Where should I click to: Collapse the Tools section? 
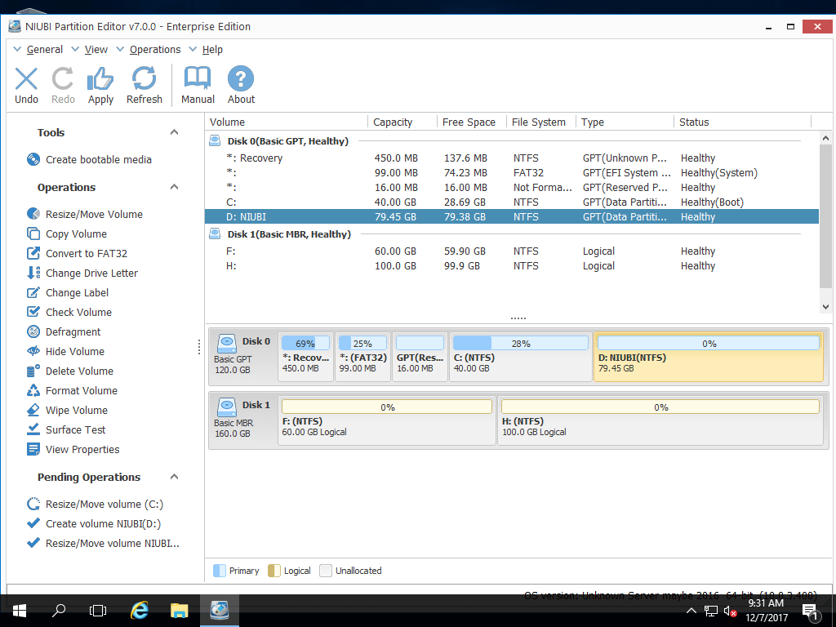(174, 132)
